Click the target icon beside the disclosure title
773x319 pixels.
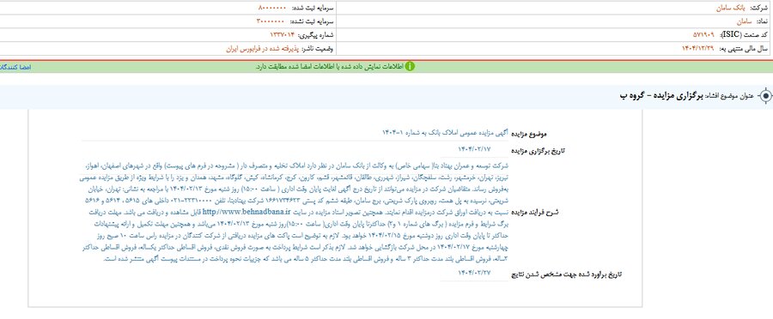(765, 96)
